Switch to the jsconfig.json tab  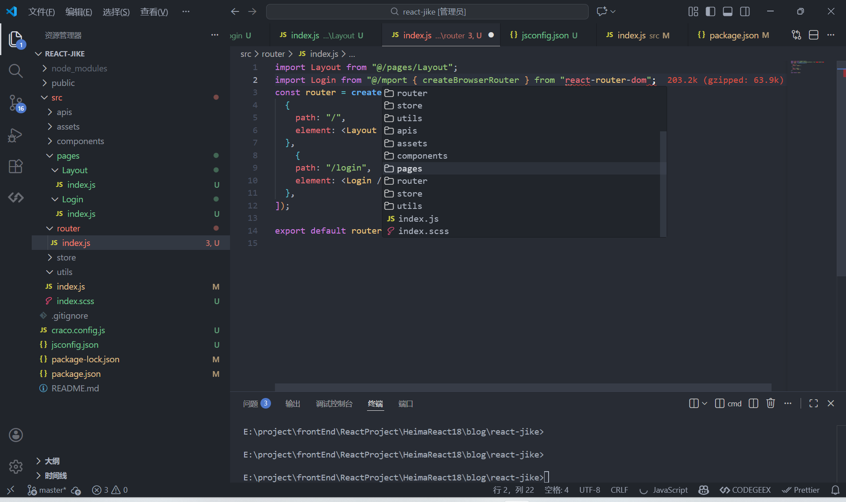click(x=544, y=35)
